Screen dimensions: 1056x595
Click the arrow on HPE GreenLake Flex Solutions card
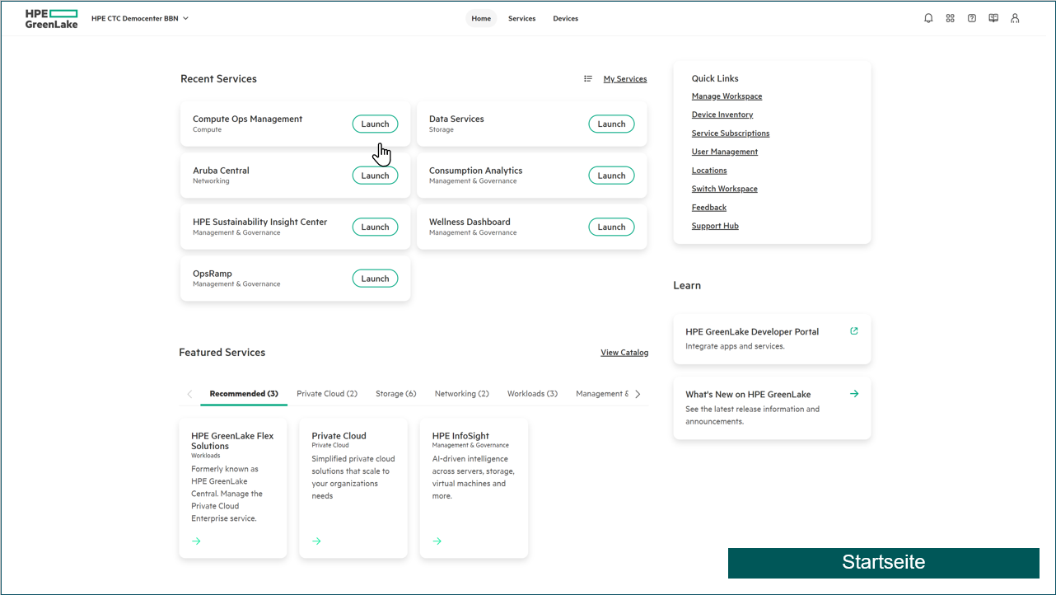pos(196,541)
